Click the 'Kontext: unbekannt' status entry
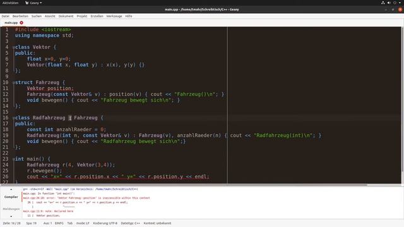404x227 pixels. [157, 223]
